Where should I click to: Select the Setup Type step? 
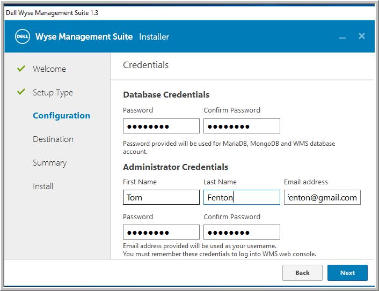53,93
